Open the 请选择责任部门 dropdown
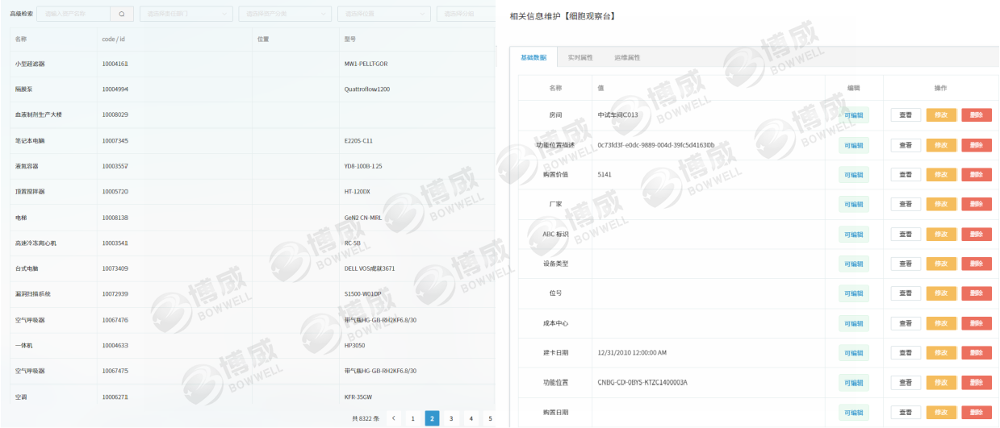The image size is (1000, 428). (x=186, y=14)
